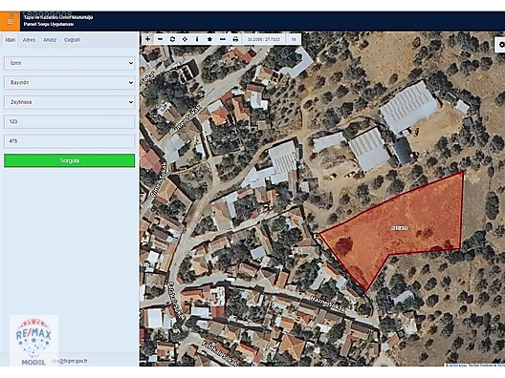505x378 pixels.
Task: Expand the Bayındır district dropdown
Action: pyautogui.click(x=70, y=83)
